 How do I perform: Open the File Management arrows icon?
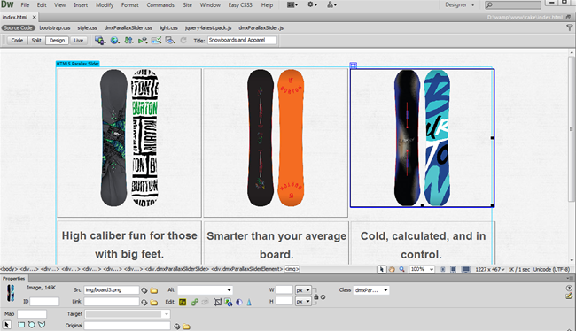[x=128, y=41]
